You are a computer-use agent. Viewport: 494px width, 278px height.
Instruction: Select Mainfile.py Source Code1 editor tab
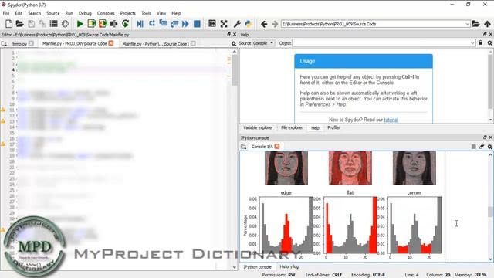[156, 44]
